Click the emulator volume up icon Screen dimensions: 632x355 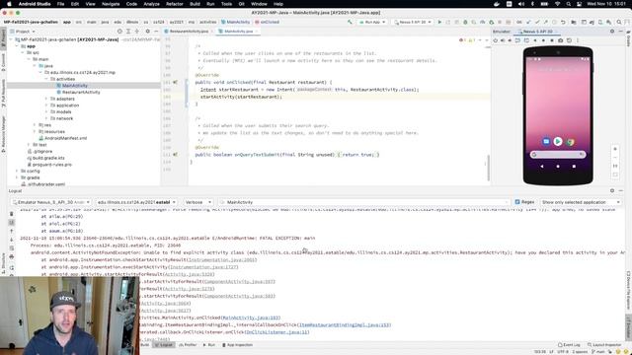[503, 40]
